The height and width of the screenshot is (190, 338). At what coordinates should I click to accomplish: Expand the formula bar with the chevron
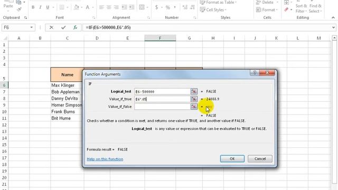(333, 27)
